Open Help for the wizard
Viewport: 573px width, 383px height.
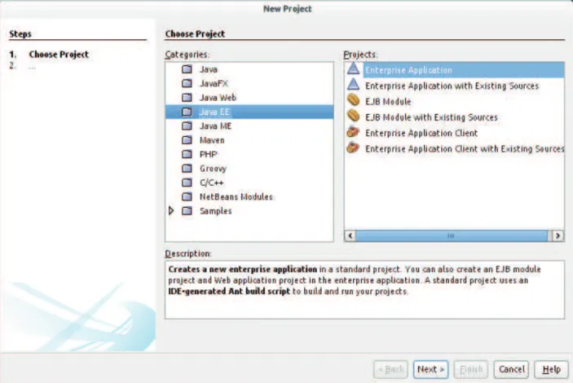[x=552, y=369]
